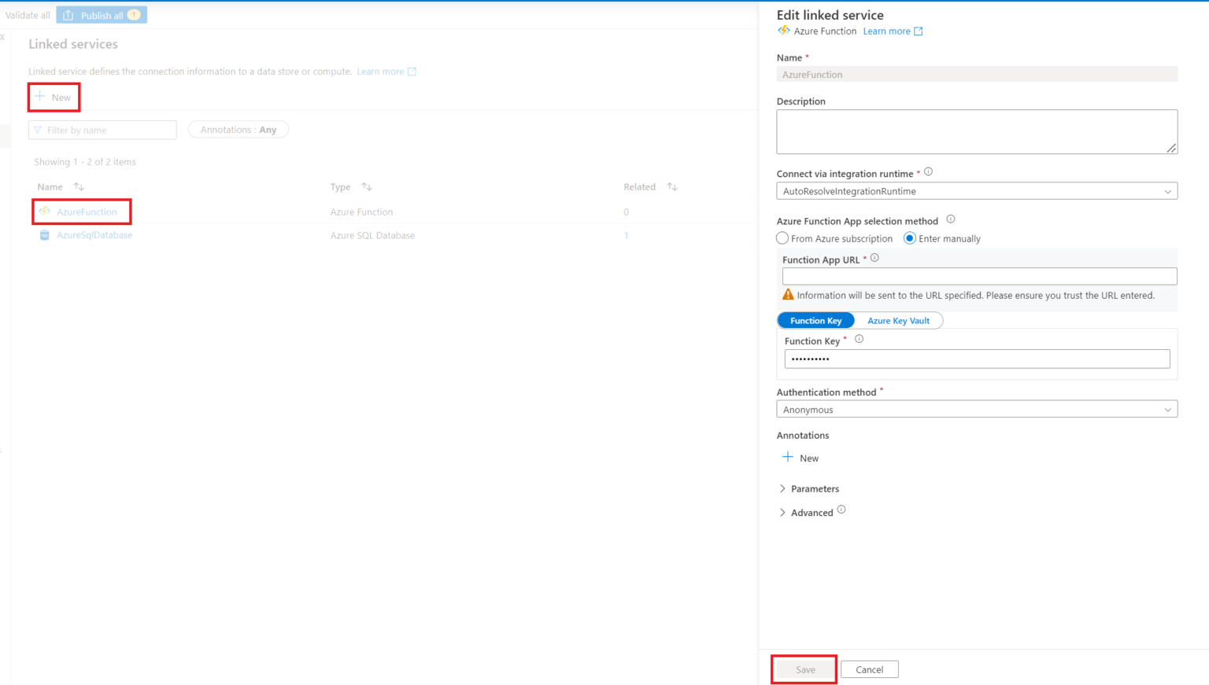The width and height of the screenshot is (1209, 685).
Task: Click the Save button
Action: [804, 669]
